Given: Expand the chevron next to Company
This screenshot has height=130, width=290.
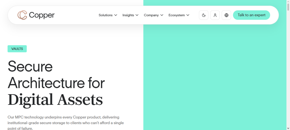Looking at the screenshot, I should pos(162,15).
